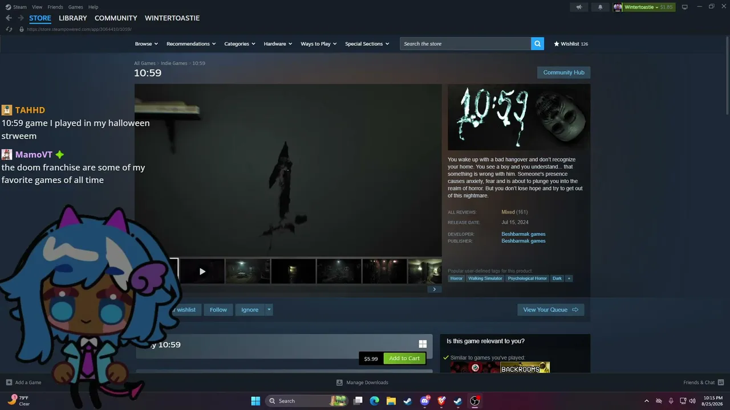Toggle Follow for this game
Viewport: 730px width, 410px height.
point(218,310)
